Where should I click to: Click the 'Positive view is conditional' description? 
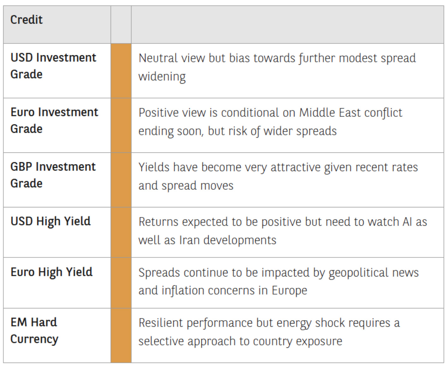click(270, 122)
